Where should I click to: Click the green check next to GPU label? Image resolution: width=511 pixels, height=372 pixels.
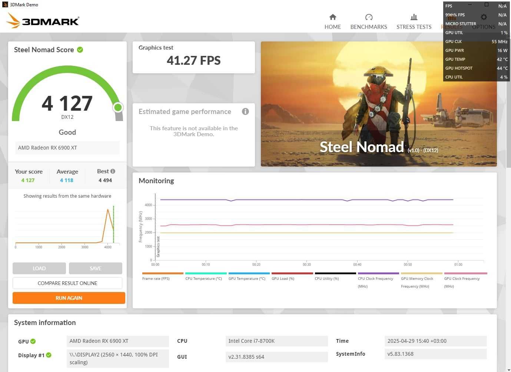pos(33,341)
